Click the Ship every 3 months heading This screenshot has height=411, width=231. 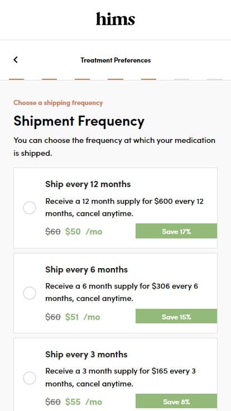click(86, 355)
